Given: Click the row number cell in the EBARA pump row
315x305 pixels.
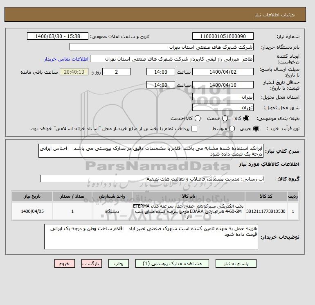Looking at the screenshot, I should [x=293, y=211].
